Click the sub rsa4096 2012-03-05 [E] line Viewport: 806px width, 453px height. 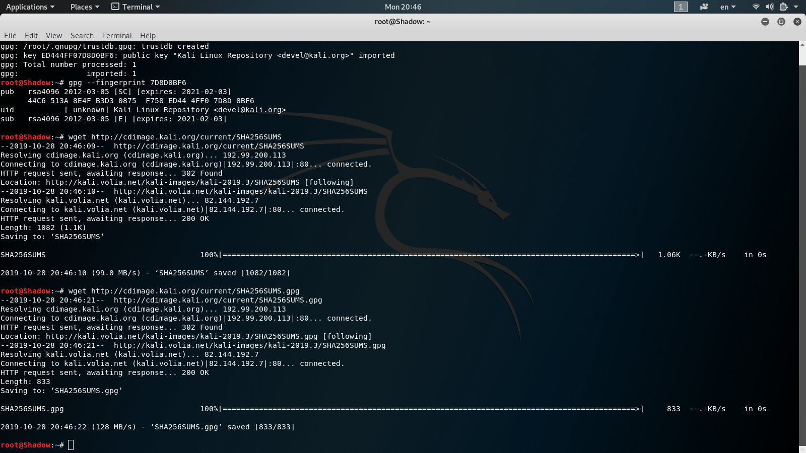point(113,119)
